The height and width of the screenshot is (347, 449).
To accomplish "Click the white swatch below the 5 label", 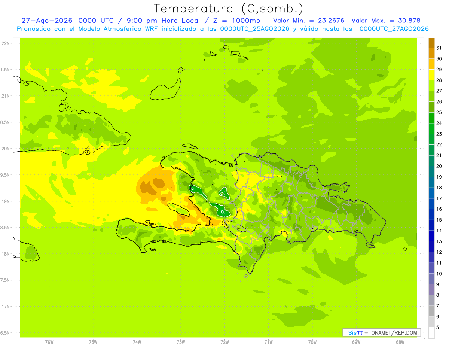I will [x=431, y=333].
